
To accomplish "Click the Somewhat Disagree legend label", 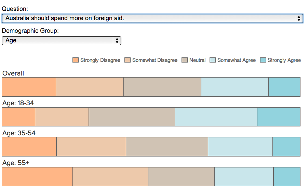I will [155, 60].
